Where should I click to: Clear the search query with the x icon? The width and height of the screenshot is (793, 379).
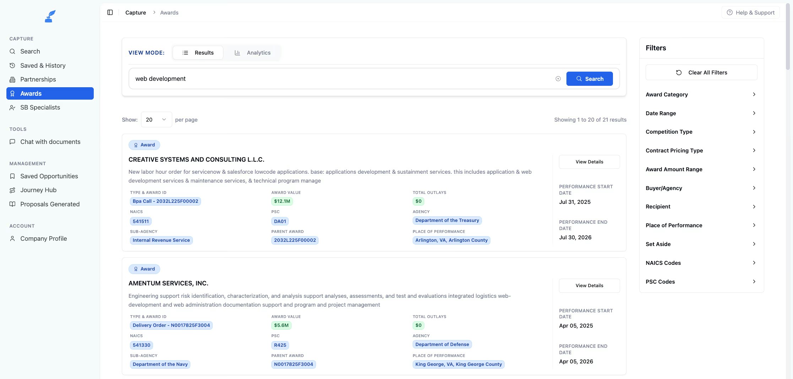[558, 79]
